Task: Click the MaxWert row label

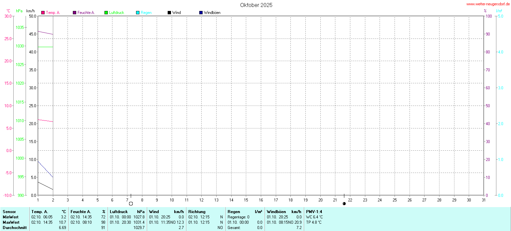Action: point(11,222)
